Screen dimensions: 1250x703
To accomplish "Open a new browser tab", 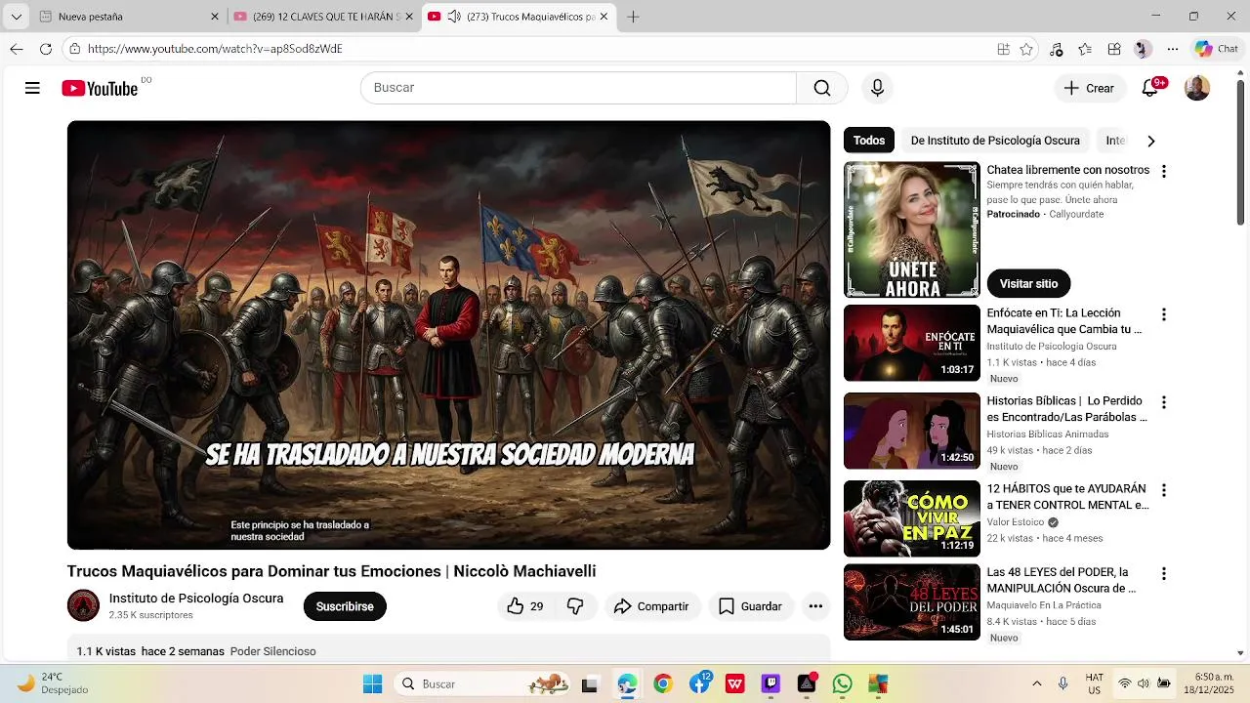I will click(633, 17).
